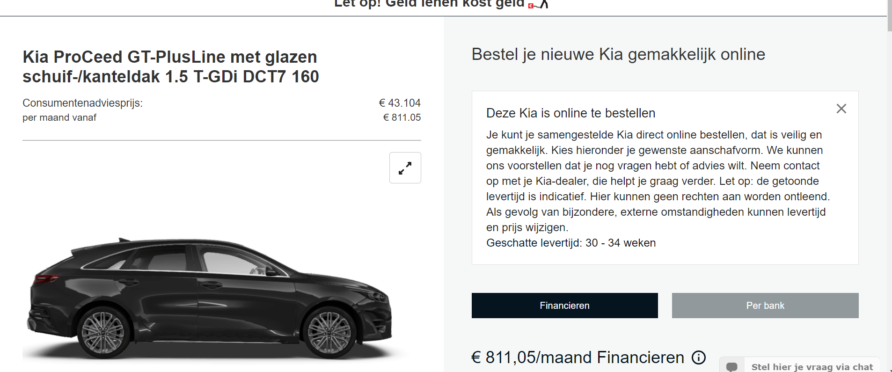892x372 pixels.
Task: Click 'Bestel je nieuwe Kia gemakkelijk online' heading
Action: 618,54
